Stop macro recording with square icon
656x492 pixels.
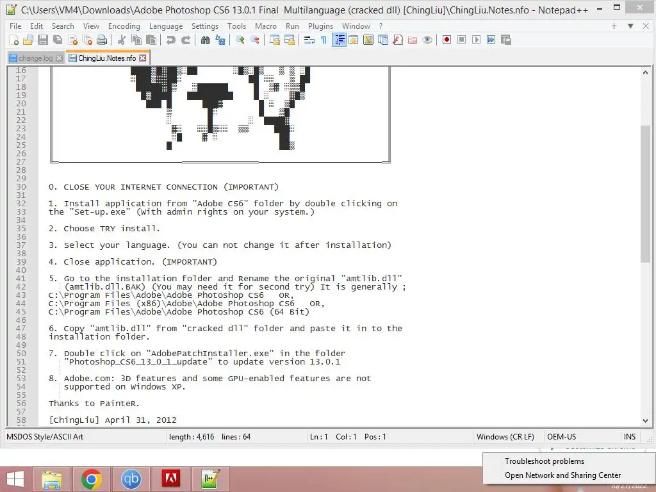coord(461,40)
